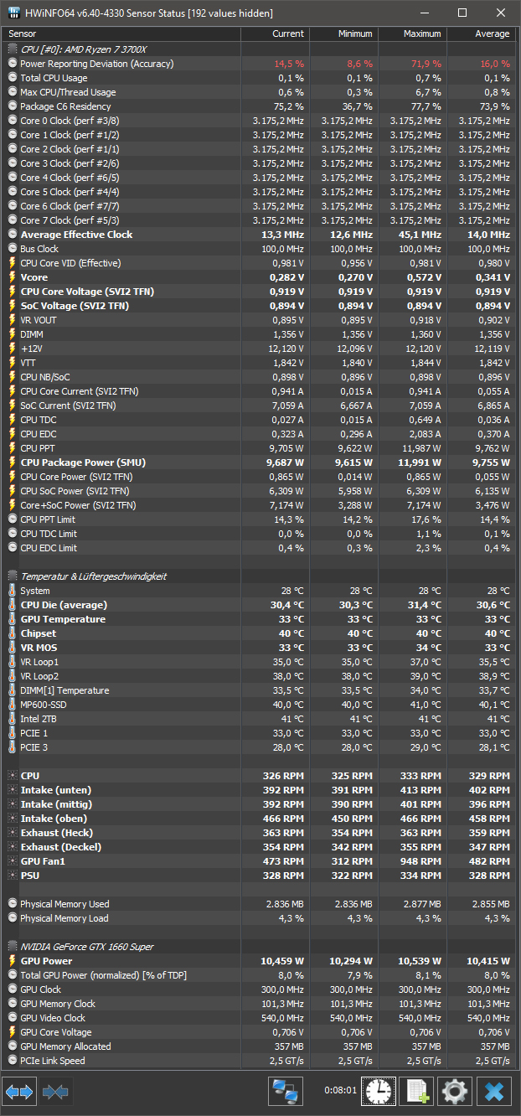The height and width of the screenshot is (1116, 521).
Task: Click the circle icon beside PCIe Link Speed
Action: [x=13, y=1061]
